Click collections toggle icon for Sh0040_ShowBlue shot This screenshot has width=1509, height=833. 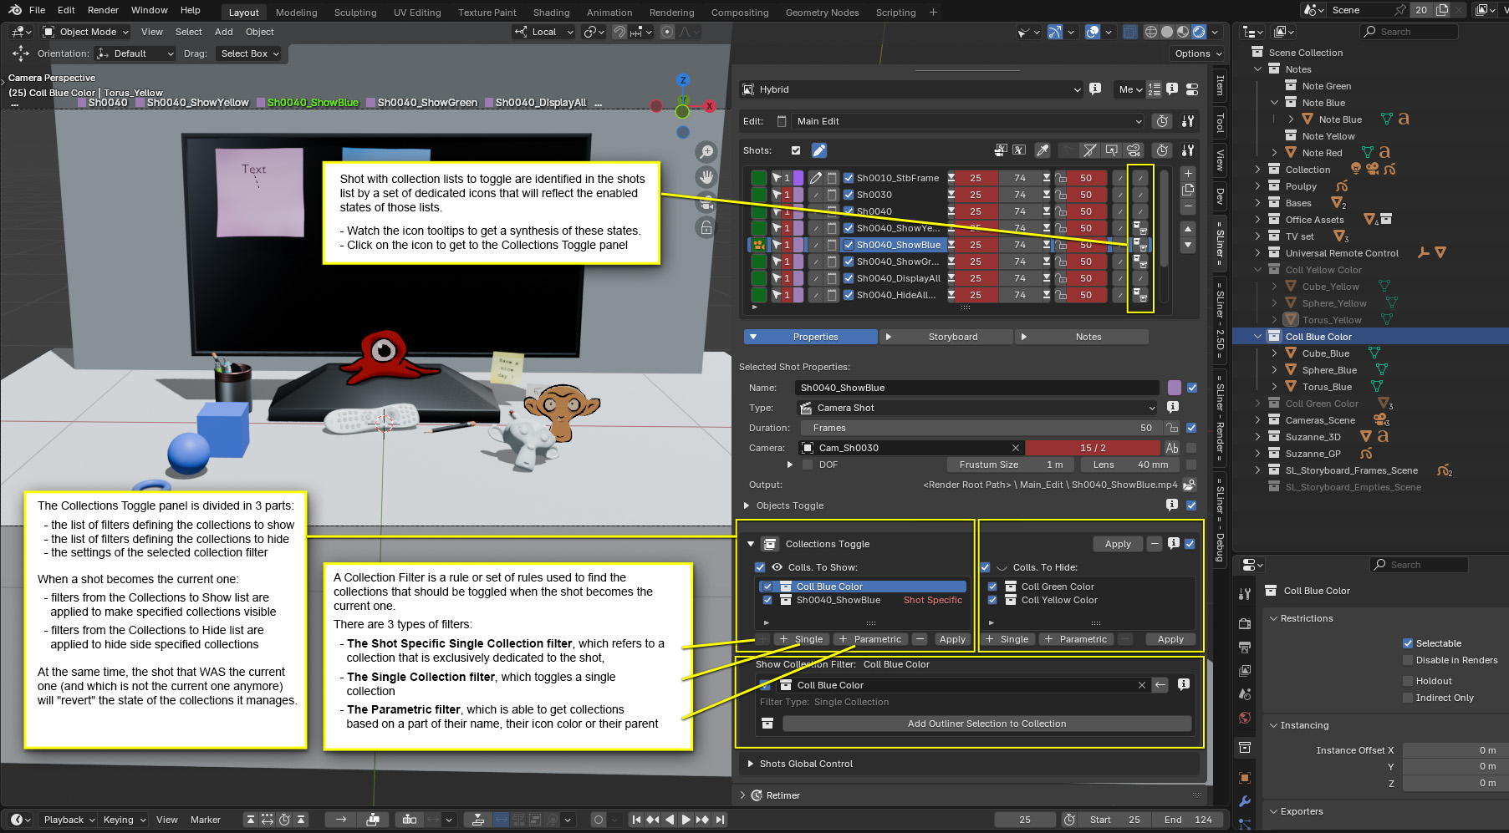pyautogui.click(x=1139, y=245)
